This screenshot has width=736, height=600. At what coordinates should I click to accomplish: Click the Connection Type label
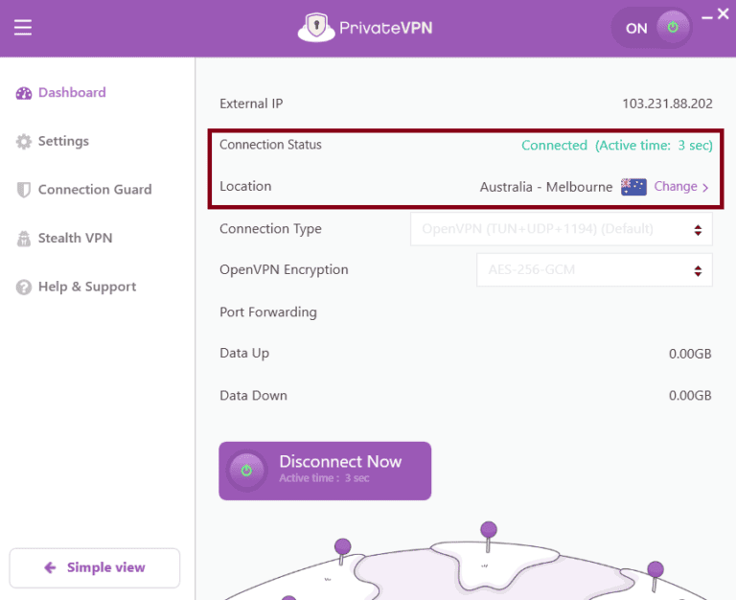[x=270, y=229]
